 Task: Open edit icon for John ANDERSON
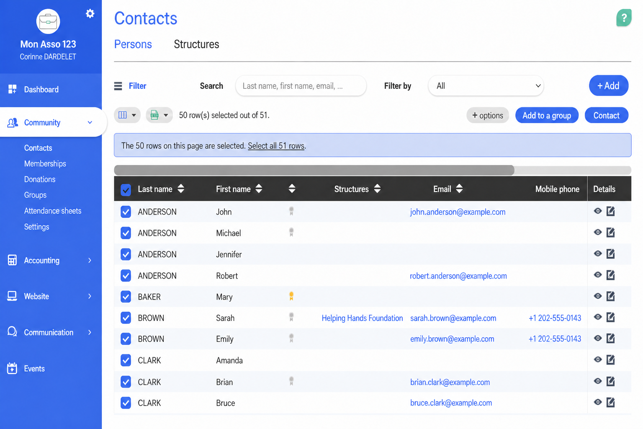[611, 211]
